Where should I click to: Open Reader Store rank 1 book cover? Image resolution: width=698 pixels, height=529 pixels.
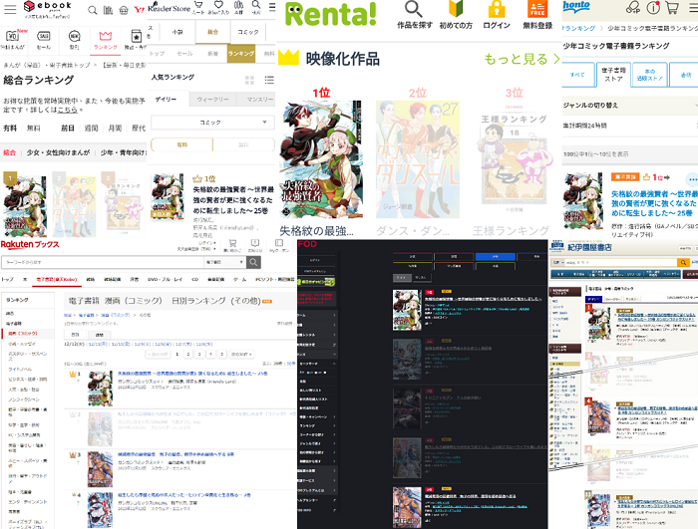(168, 197)
